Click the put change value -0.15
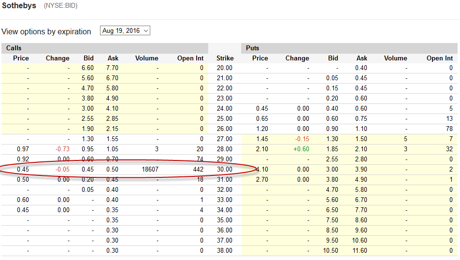 coord(302,139)
